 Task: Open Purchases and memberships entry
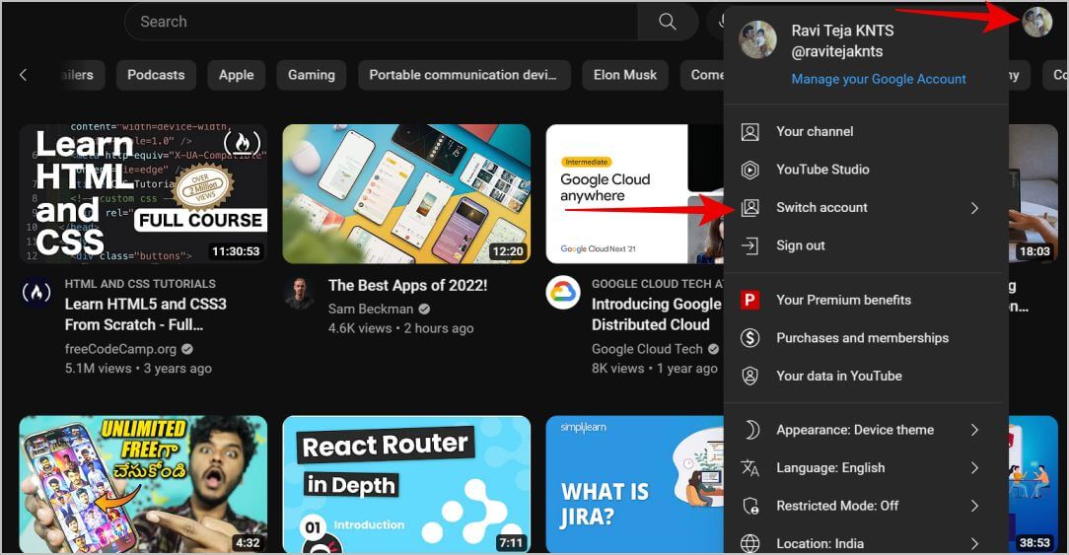point(866,338)
